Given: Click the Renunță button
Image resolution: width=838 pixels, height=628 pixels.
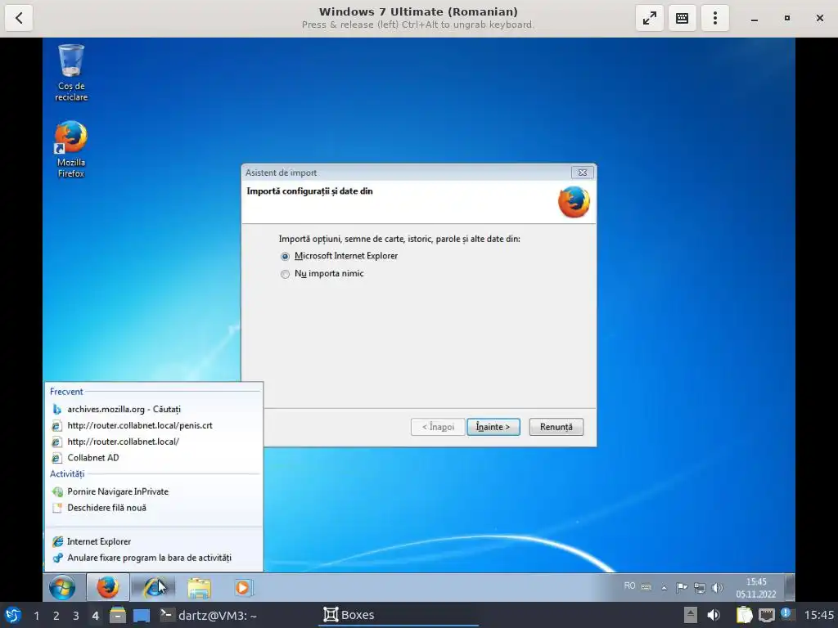Looking at the screenshot, I should click(x=556, y=427).
